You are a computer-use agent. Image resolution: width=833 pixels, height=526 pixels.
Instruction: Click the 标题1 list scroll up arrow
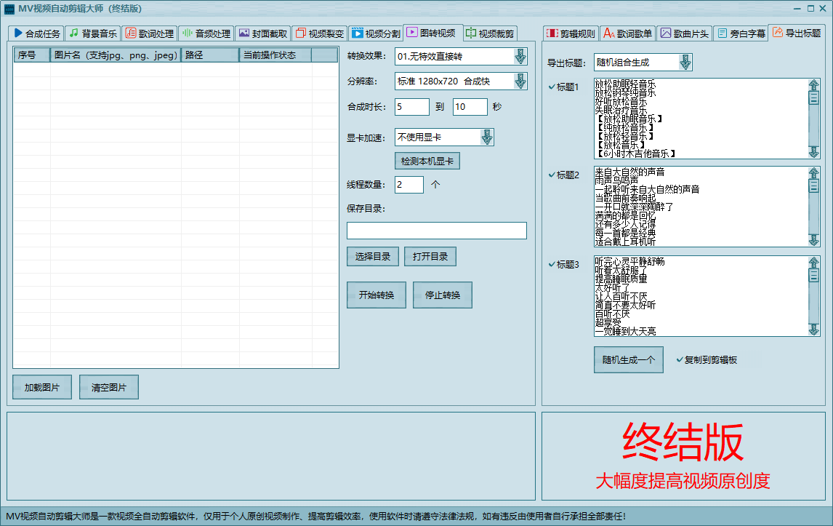click(813, 85)
